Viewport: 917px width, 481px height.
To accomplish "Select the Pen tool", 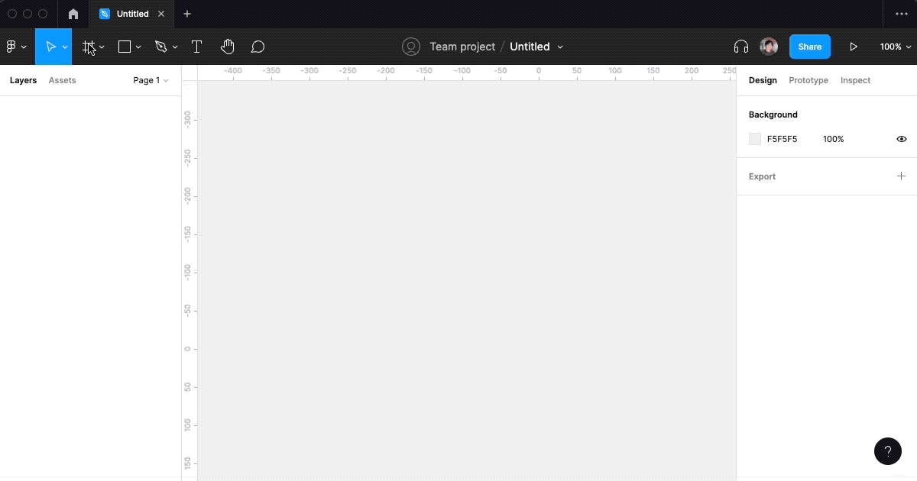I will tap(160, 47).
